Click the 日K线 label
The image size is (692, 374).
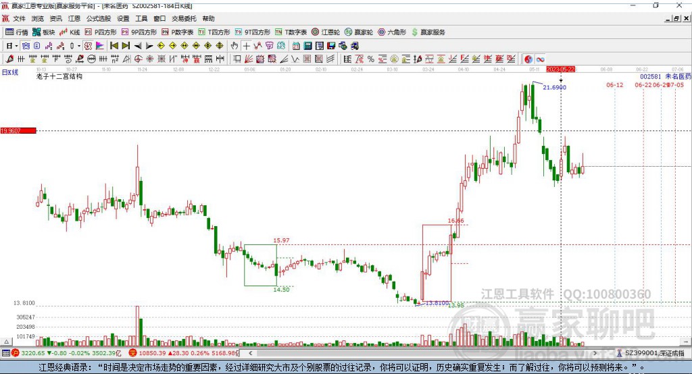coord(10,72)
